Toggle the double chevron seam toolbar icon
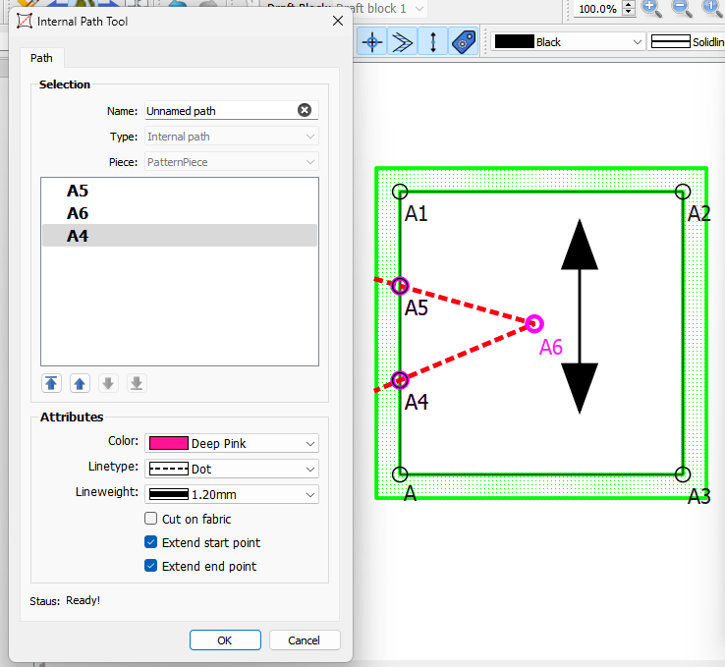The image size is (725, 667). pos(402,42)
